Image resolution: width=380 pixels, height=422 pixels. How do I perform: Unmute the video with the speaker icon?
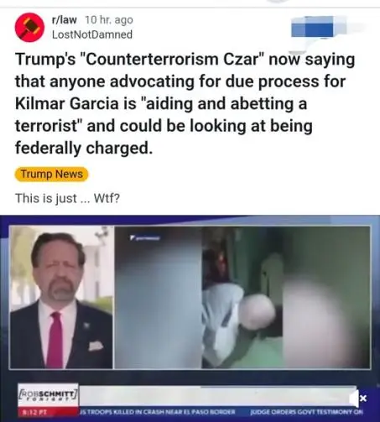(359, 399)
